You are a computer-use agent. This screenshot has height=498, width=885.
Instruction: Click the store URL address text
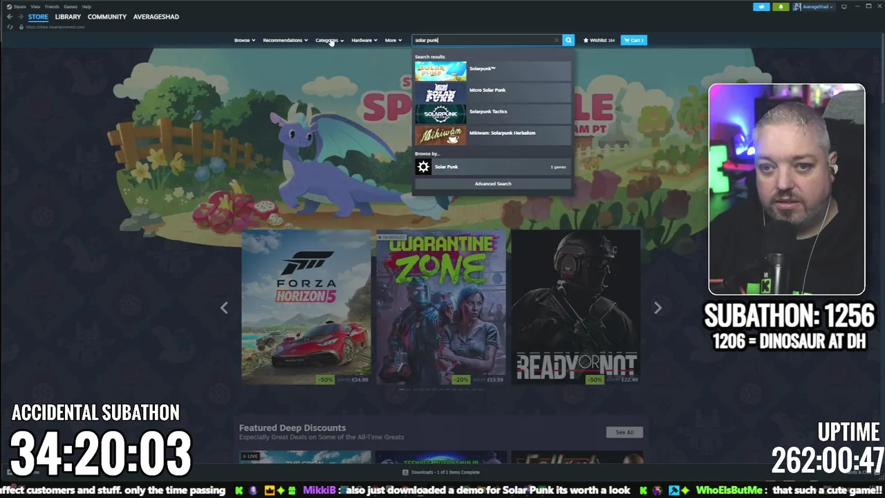[x=55, y=27]
